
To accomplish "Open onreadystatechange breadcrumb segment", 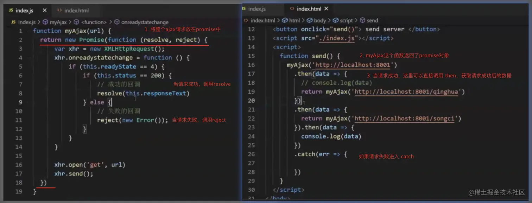I will click(141, 22).
